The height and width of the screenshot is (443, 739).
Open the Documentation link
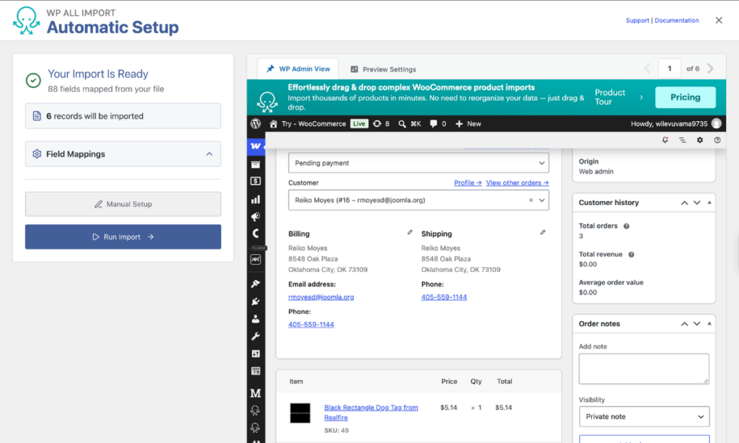click(x=676, y=20)
